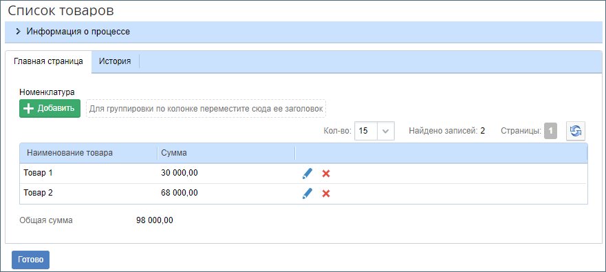The width and height of the screenshot is (606, 272).
Task: Click the Готово button
Action: (x=30, y=260)
